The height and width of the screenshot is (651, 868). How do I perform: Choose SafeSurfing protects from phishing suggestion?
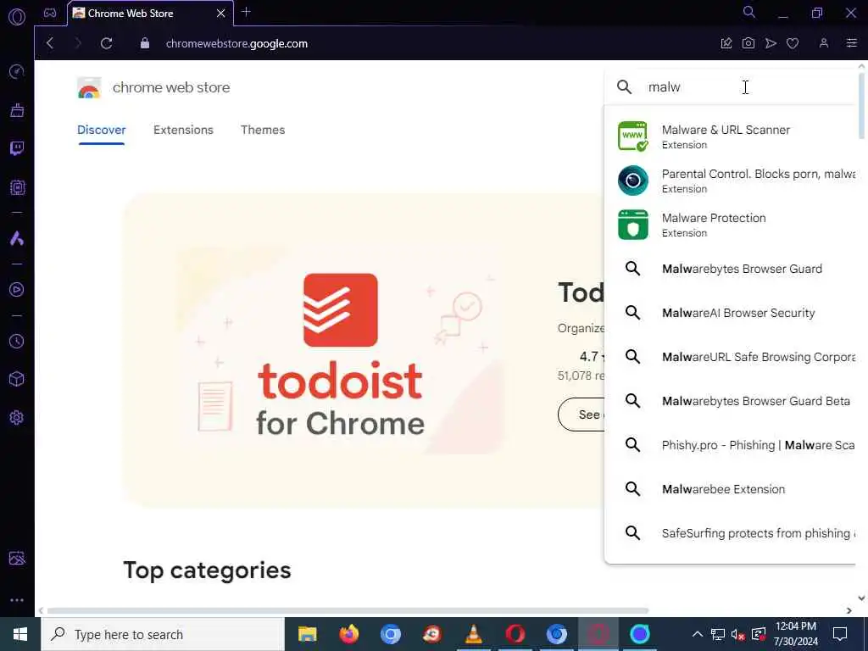[731, 533]
